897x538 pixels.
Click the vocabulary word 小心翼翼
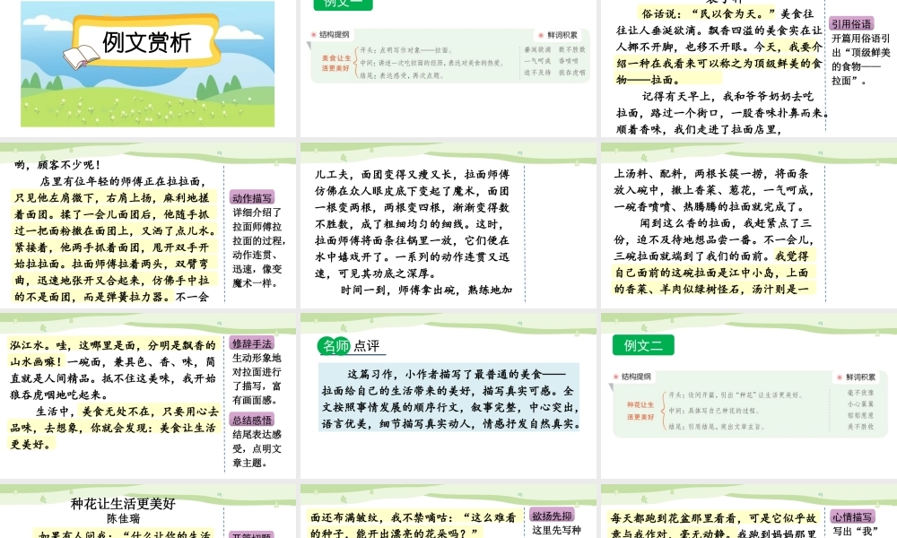(860, 403)
